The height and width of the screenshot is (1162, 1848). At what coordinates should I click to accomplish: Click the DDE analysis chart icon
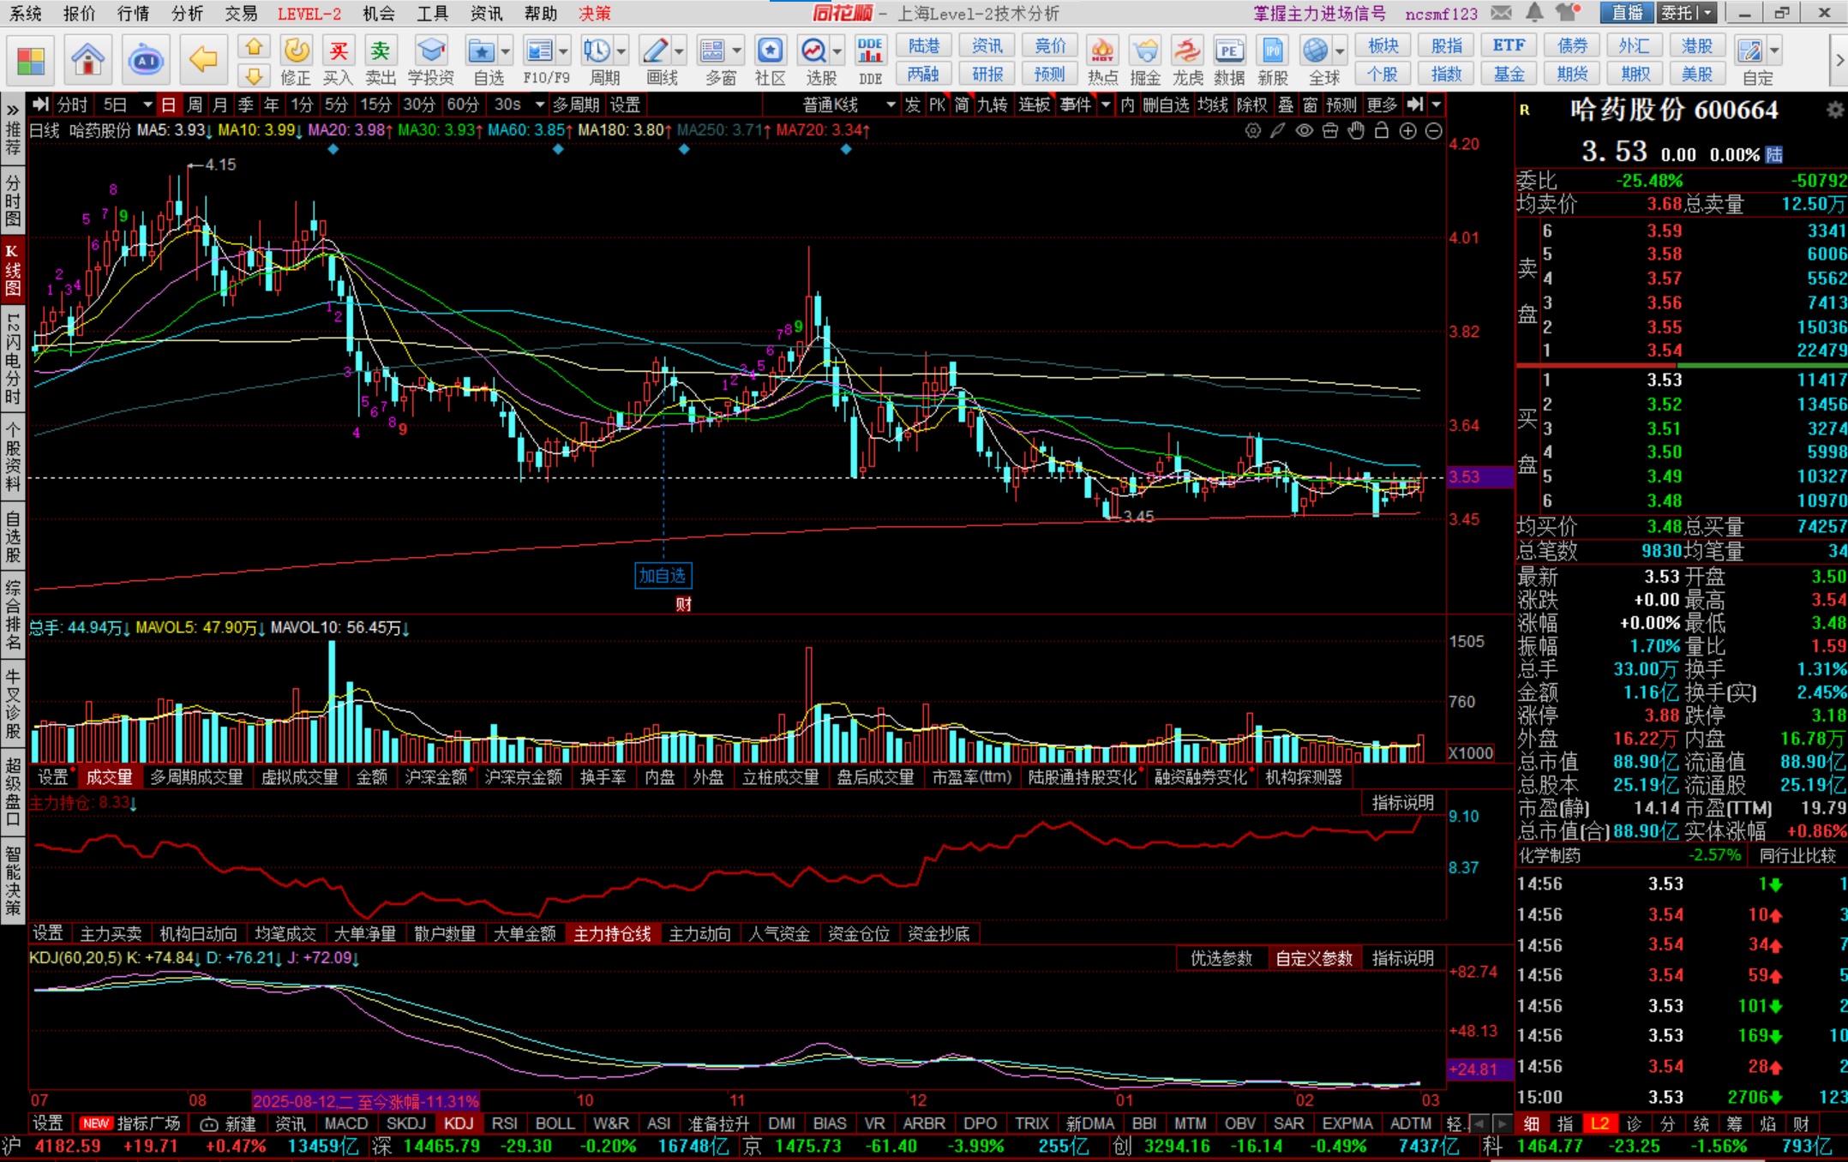point(870,51)
